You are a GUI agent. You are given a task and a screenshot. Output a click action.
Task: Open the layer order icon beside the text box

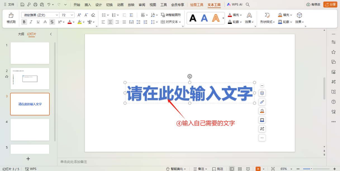pyautogui.click(x=262, y=93)
